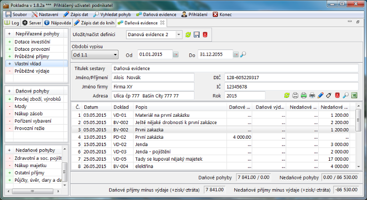
Task: Click the DIČ input field
Action: (292, 77)
